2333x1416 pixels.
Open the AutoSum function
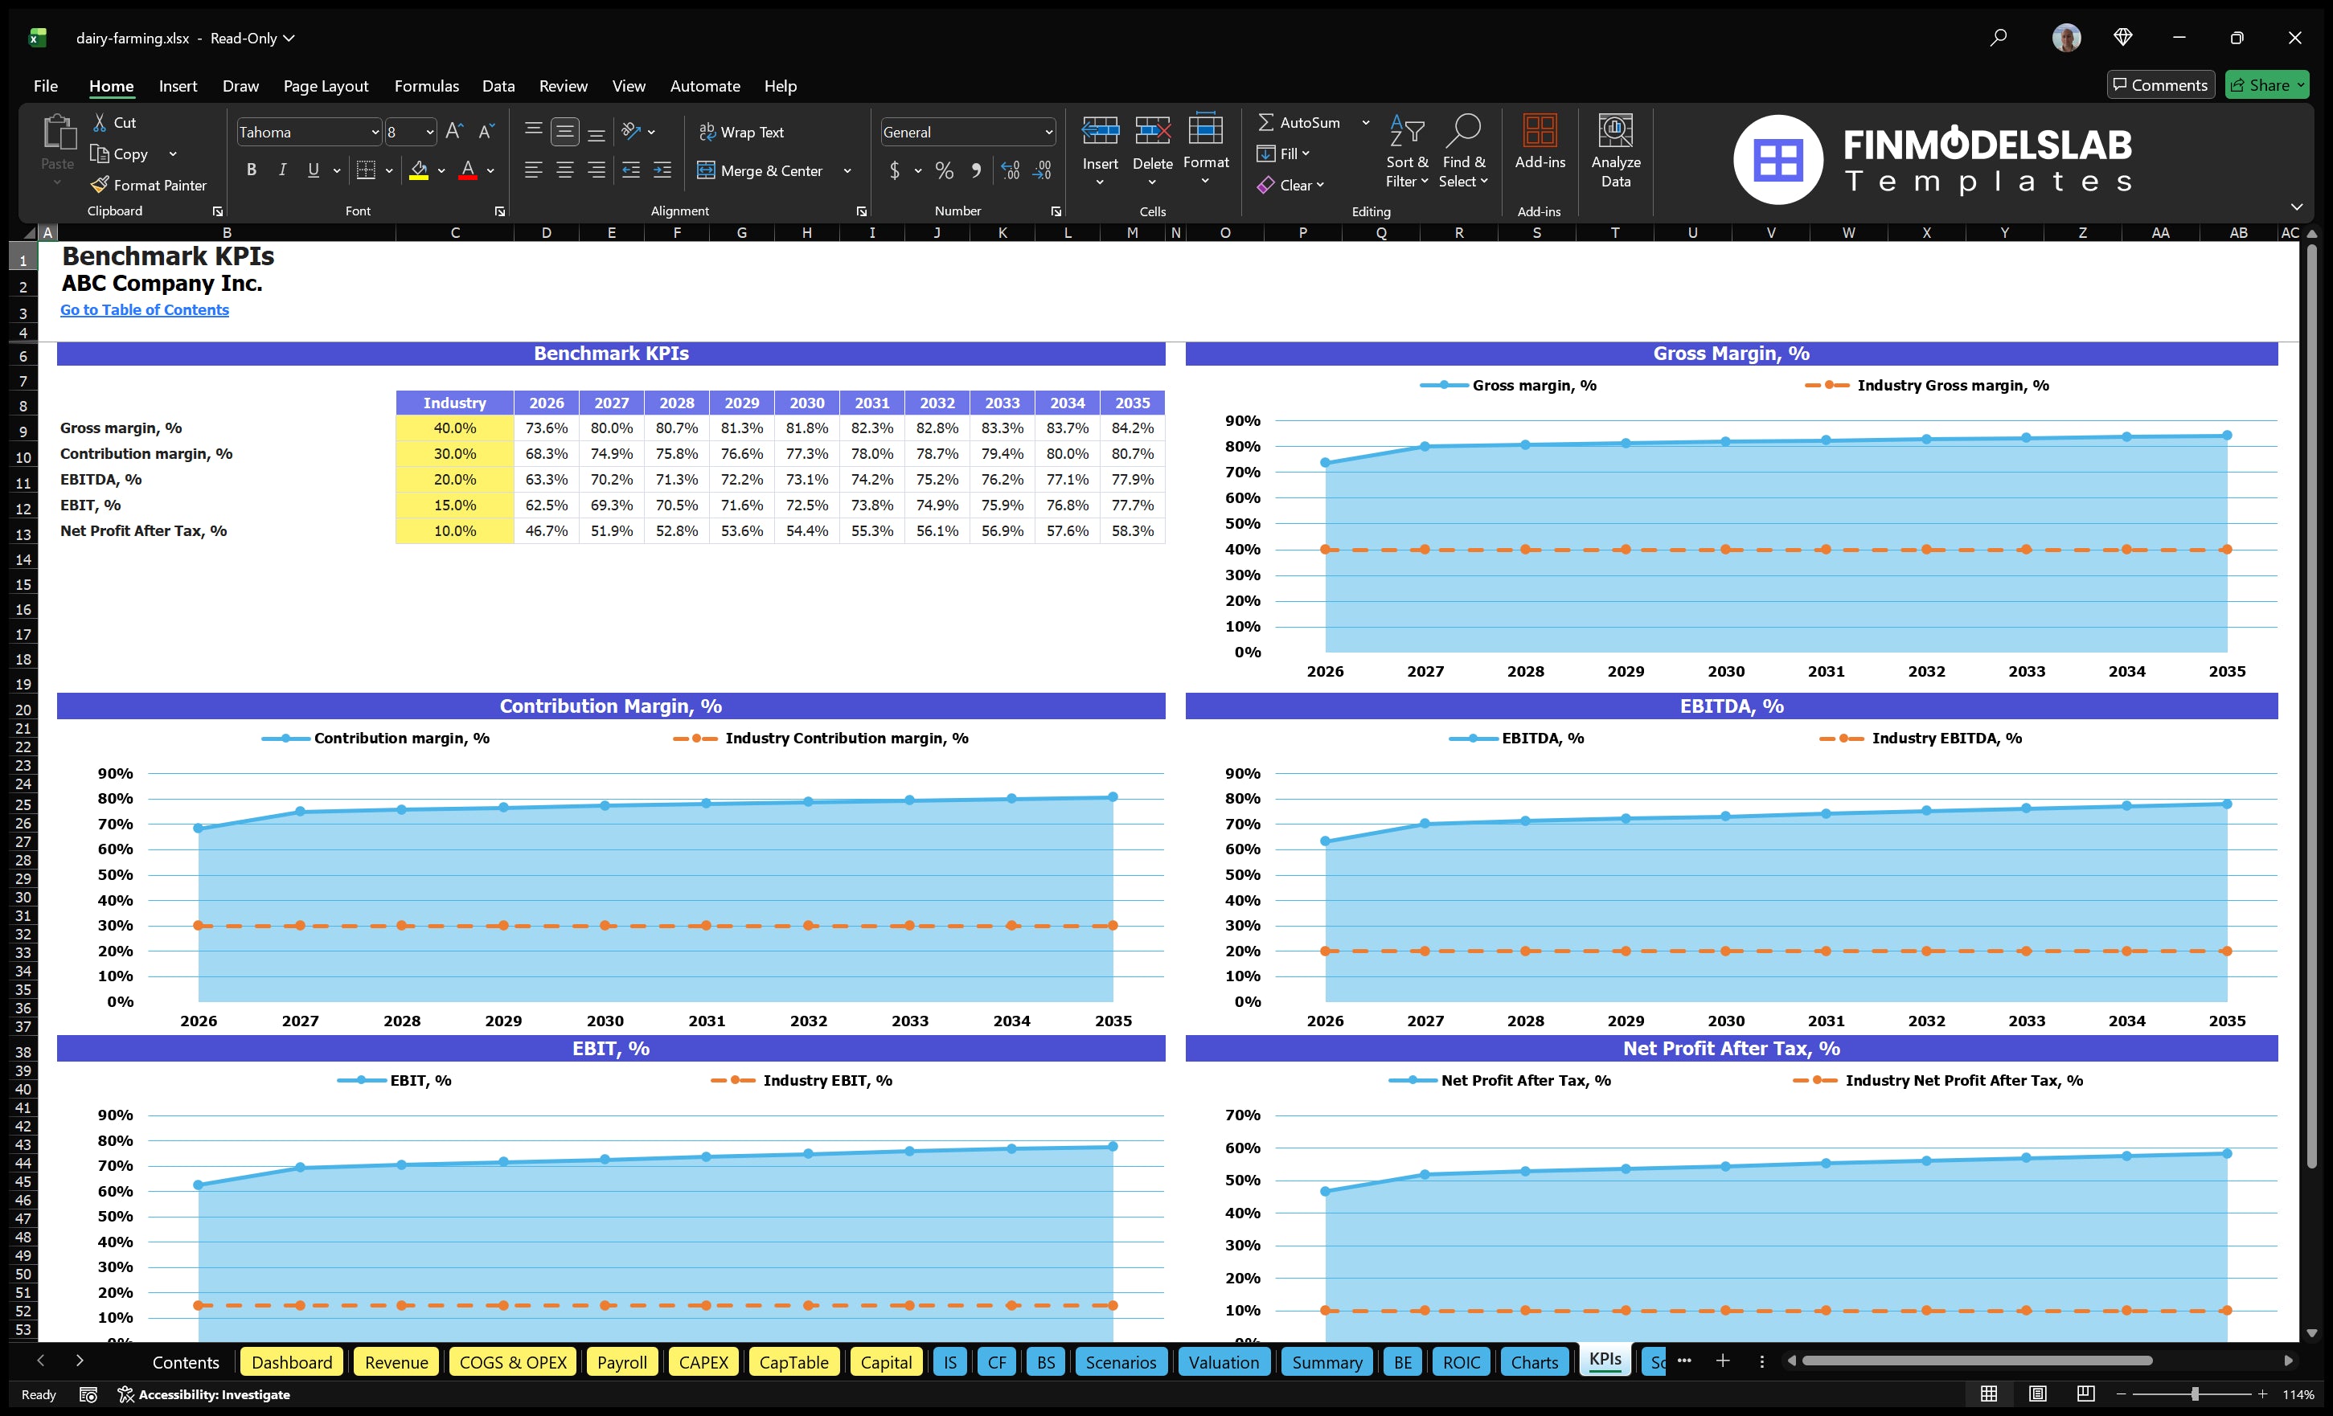[x=1305, y=121]
